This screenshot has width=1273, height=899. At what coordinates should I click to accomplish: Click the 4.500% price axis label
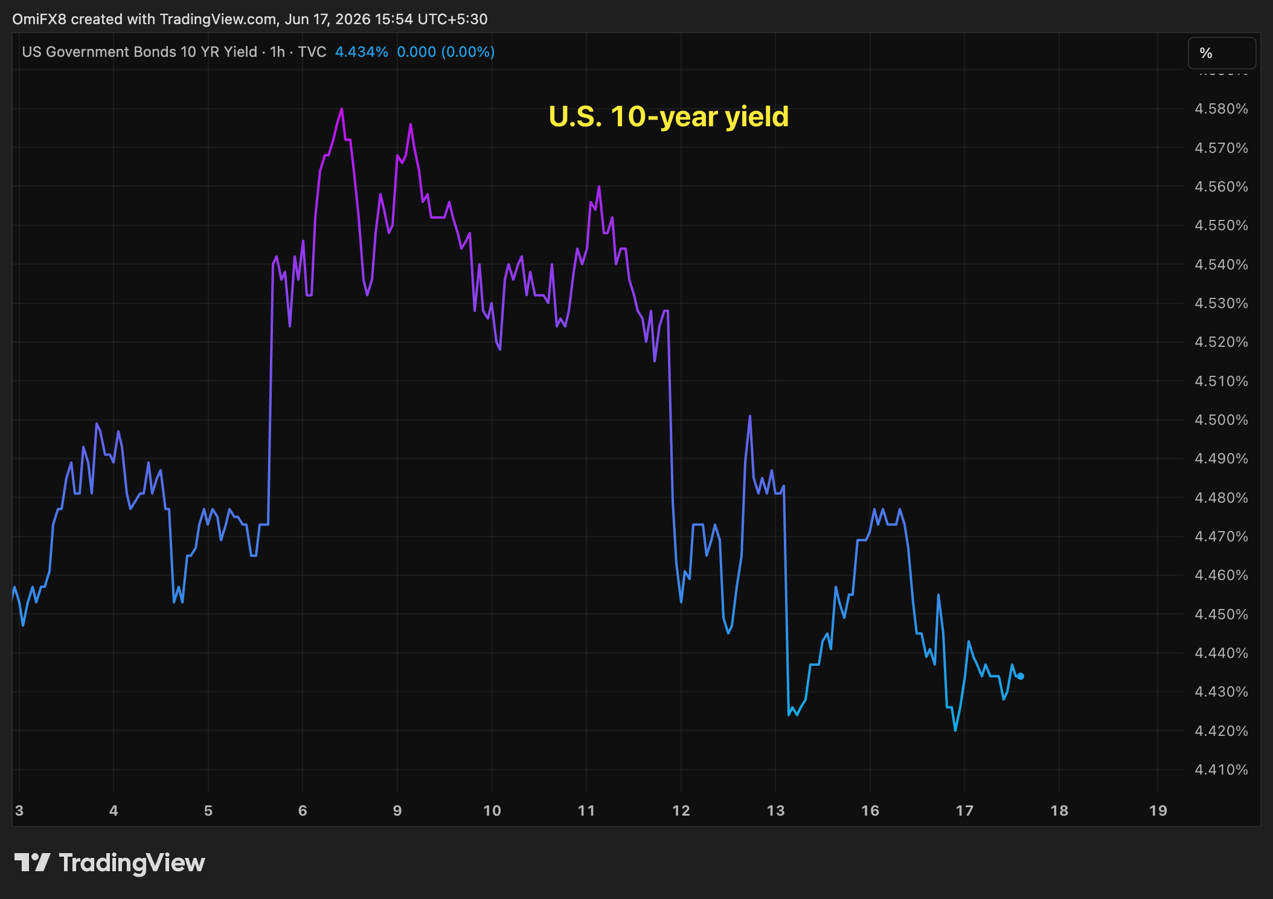pos(1221,420)
